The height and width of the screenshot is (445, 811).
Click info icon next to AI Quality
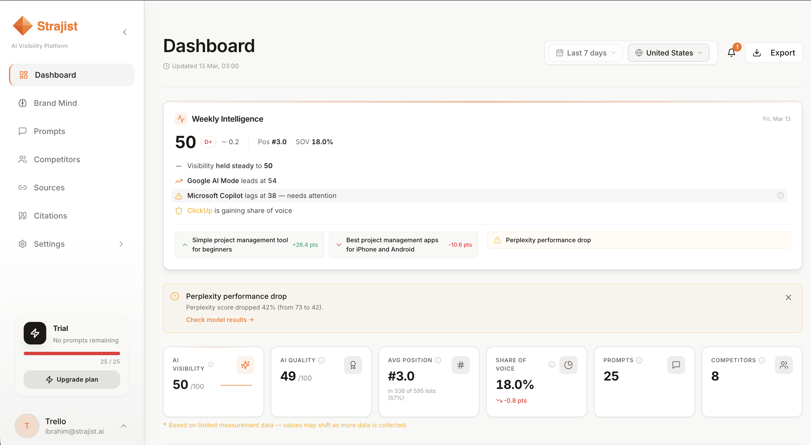coord(321,360)
